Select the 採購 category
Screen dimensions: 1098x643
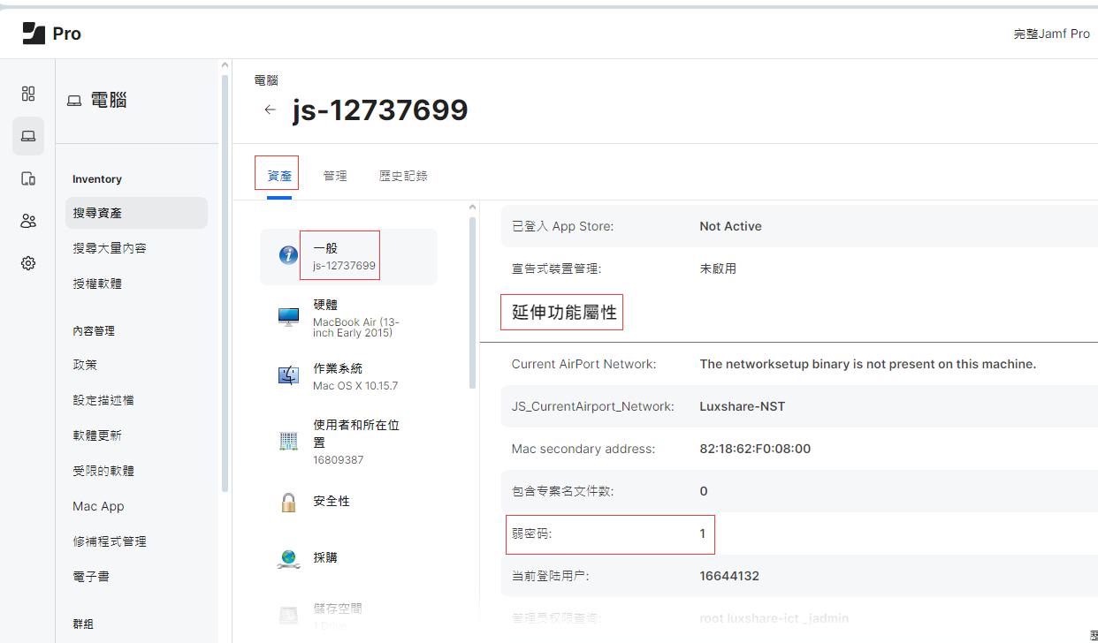pos(348,557)
